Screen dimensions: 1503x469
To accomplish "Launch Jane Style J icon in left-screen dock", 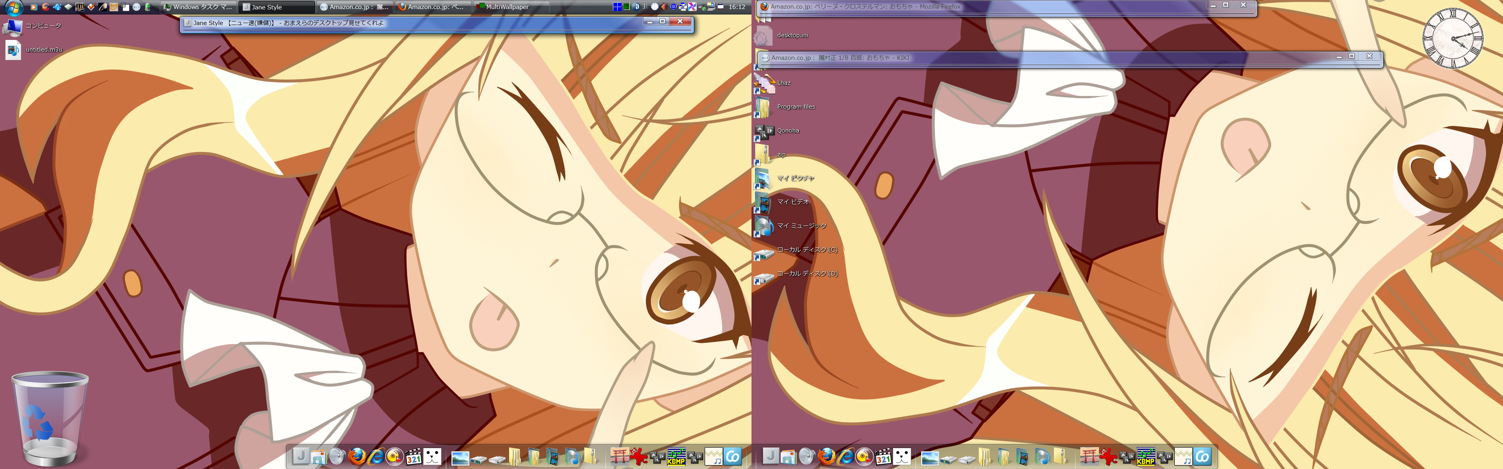I will 301,456.
